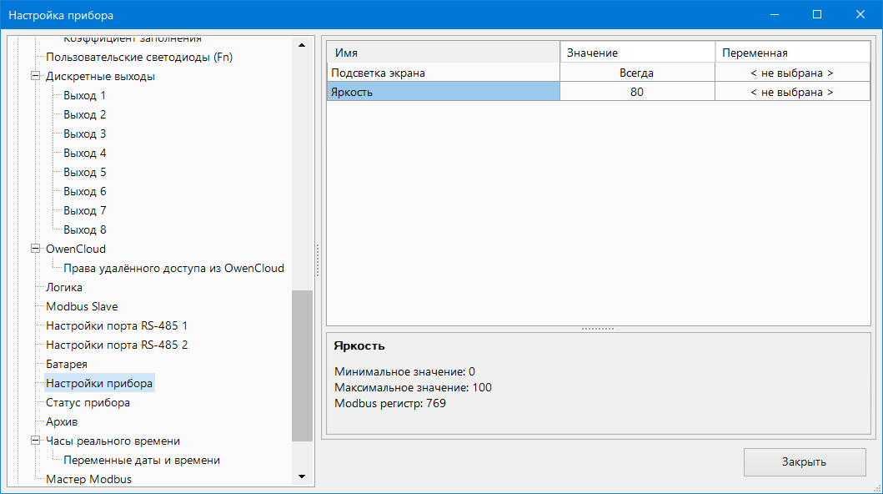This screenshot has height=494, width=883.
Task: Click the Значение column header
Action: point(636,53)
